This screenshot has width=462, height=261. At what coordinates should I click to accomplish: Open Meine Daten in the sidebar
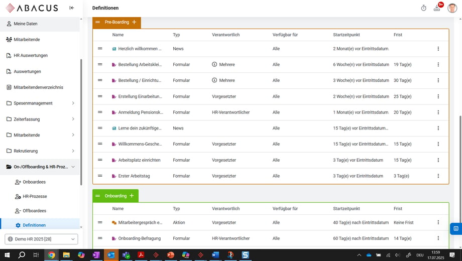40,24
